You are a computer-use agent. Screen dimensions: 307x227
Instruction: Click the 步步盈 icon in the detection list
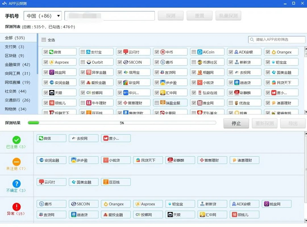(x=163, y=82)
